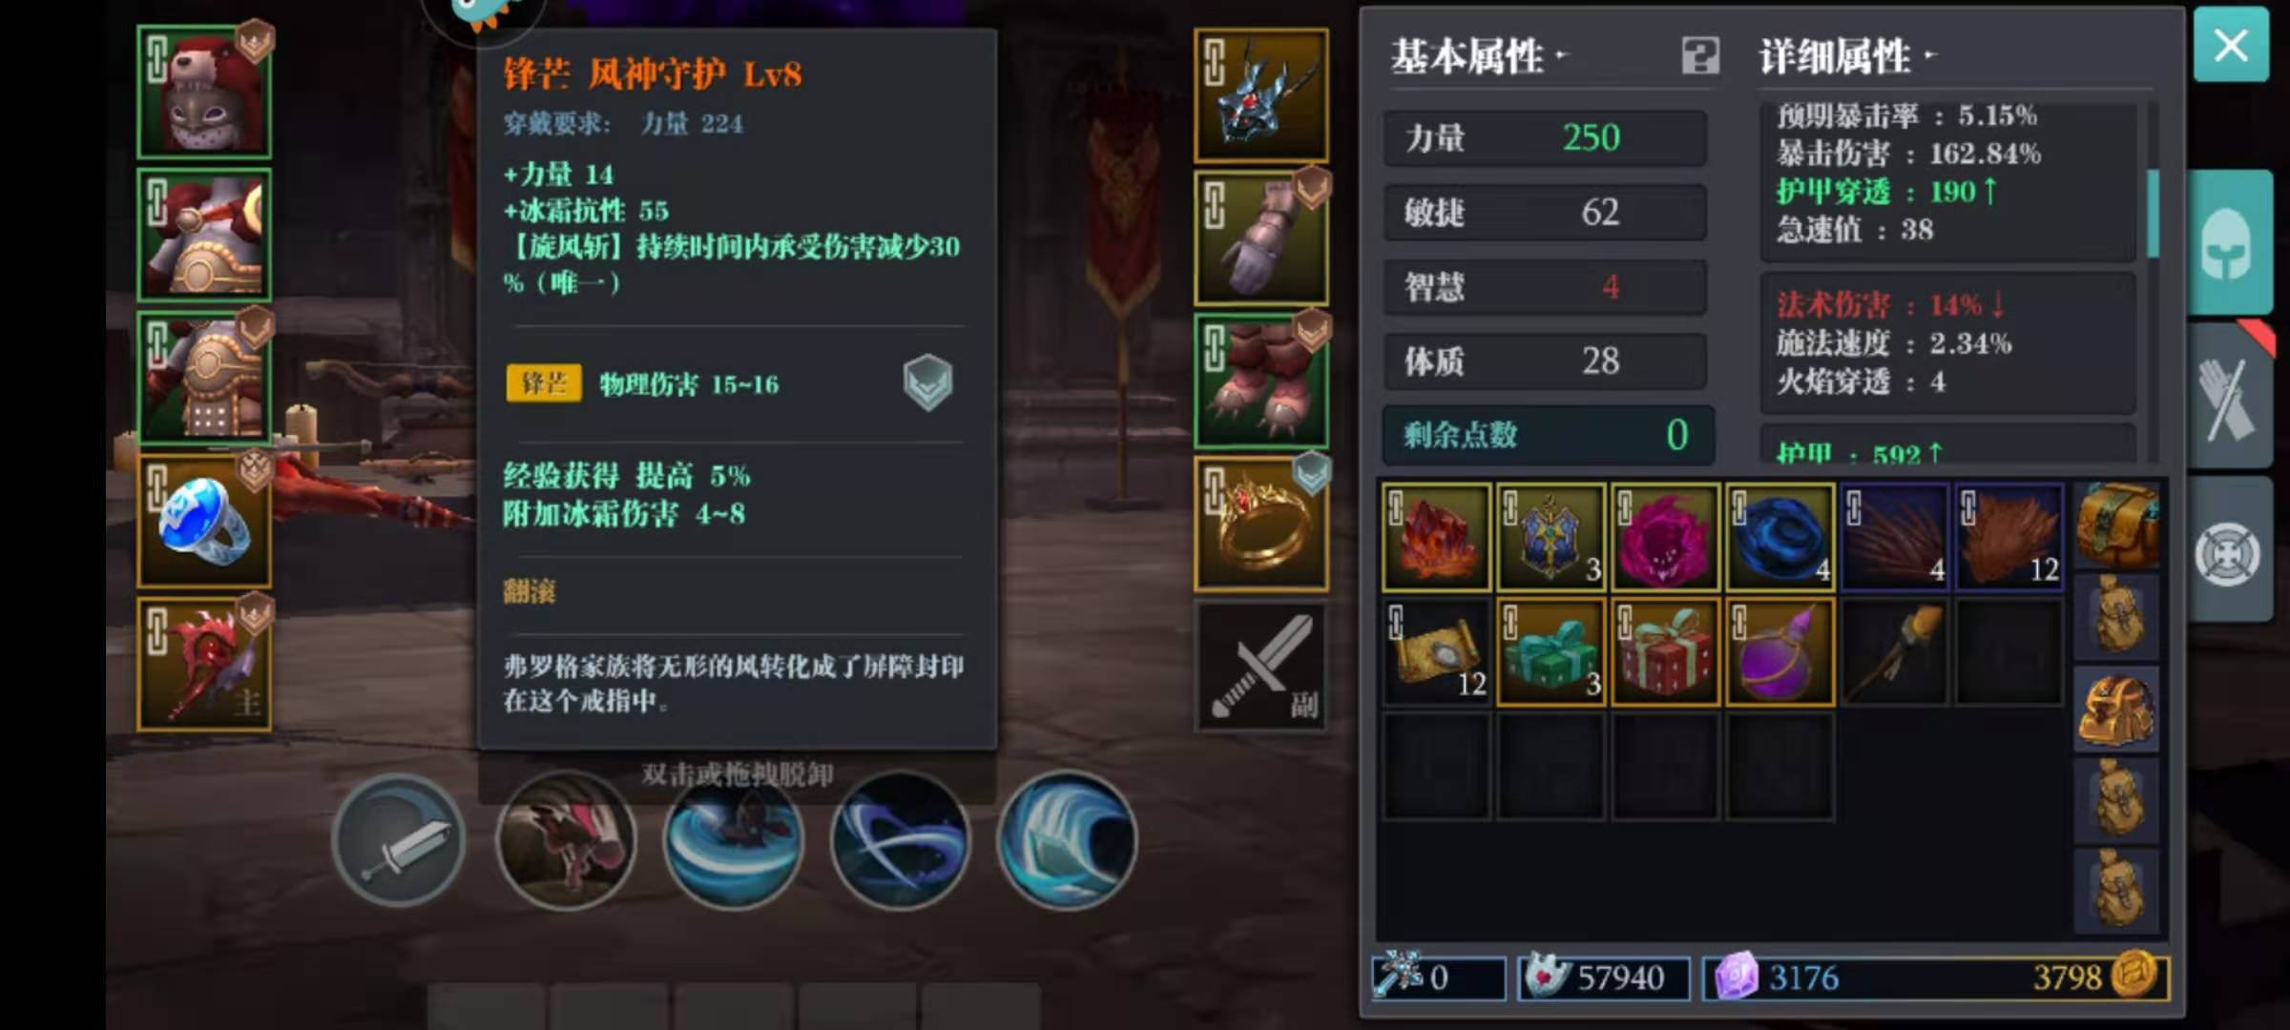Switch to the helmet equipment tab

point(2230,243)
